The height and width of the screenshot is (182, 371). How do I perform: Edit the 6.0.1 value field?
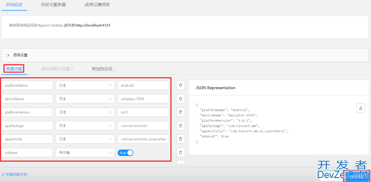click(x=144, y=112)
